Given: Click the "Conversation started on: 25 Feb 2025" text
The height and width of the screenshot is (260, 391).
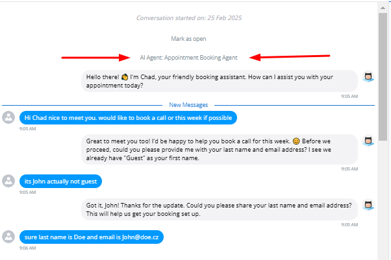Looking at the screenshot, I should [188, 18].
